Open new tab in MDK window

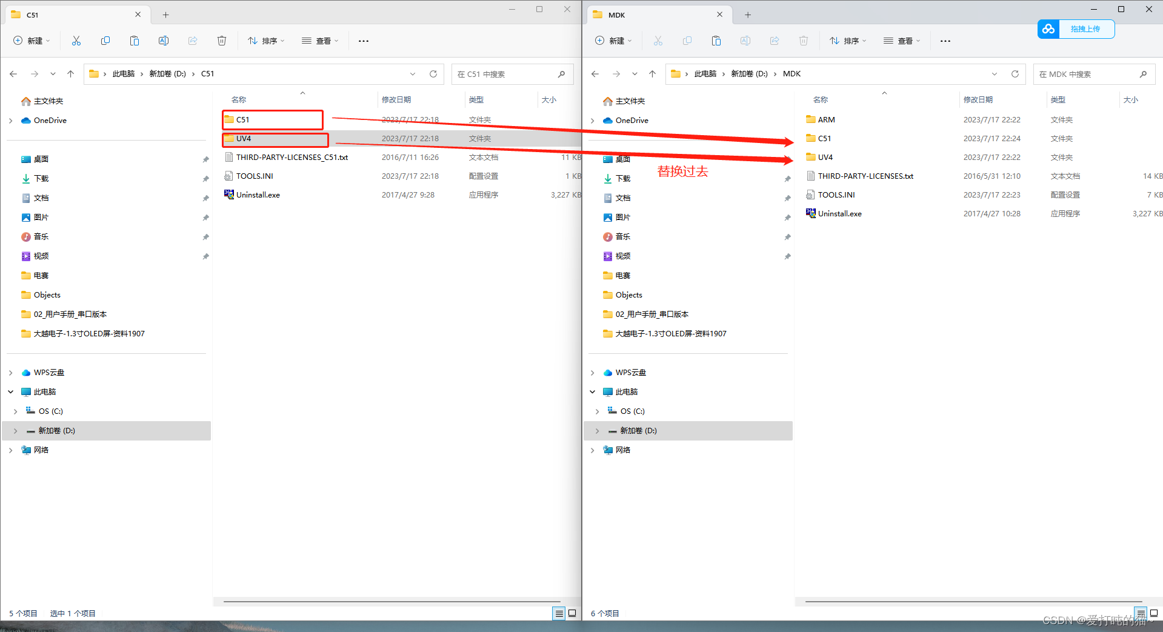point(748,15)
